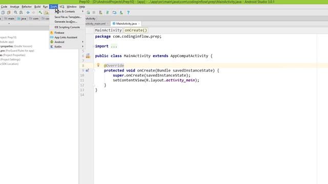Choose Generate JavaDoc entry
The width and height of the screenshot is (328, 184).
click(x=67, y=21)
